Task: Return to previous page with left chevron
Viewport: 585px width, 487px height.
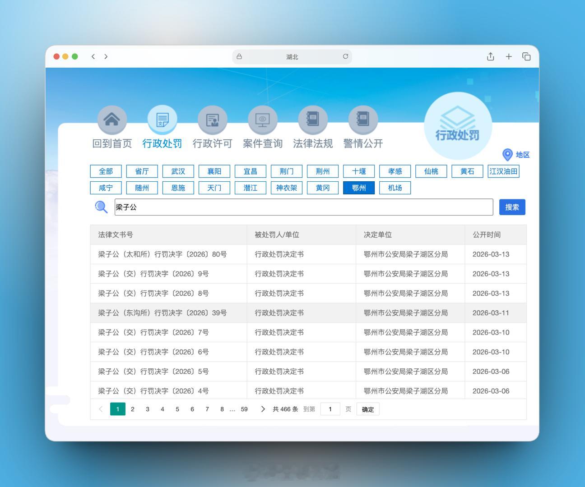Action: pyautogui.click(x=100, y=409)
